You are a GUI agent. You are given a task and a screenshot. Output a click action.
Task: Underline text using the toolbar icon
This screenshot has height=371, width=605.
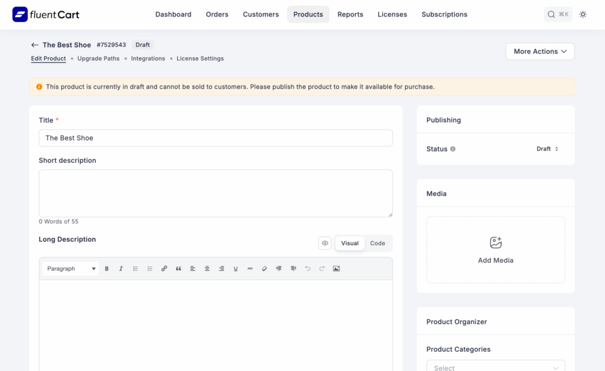coord(236,269)
